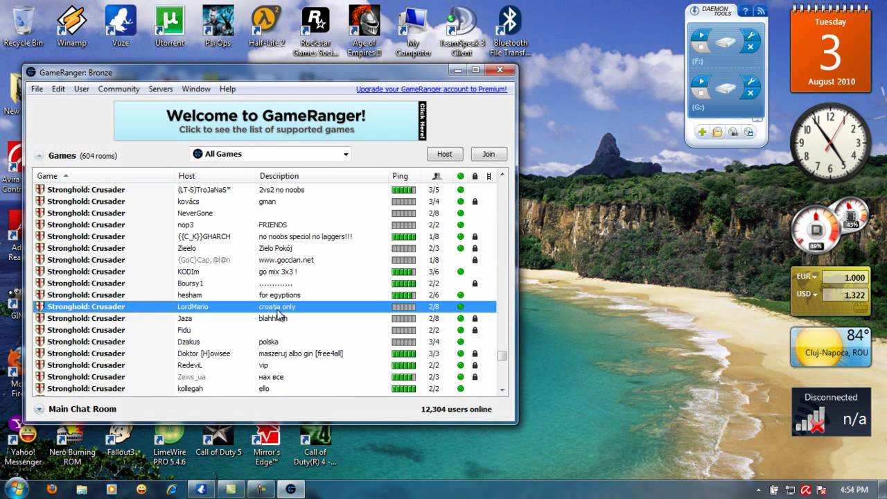Open Rockstar Games Social Club shortcut
This screenshot has width=887, height=499.
(315, 31)
